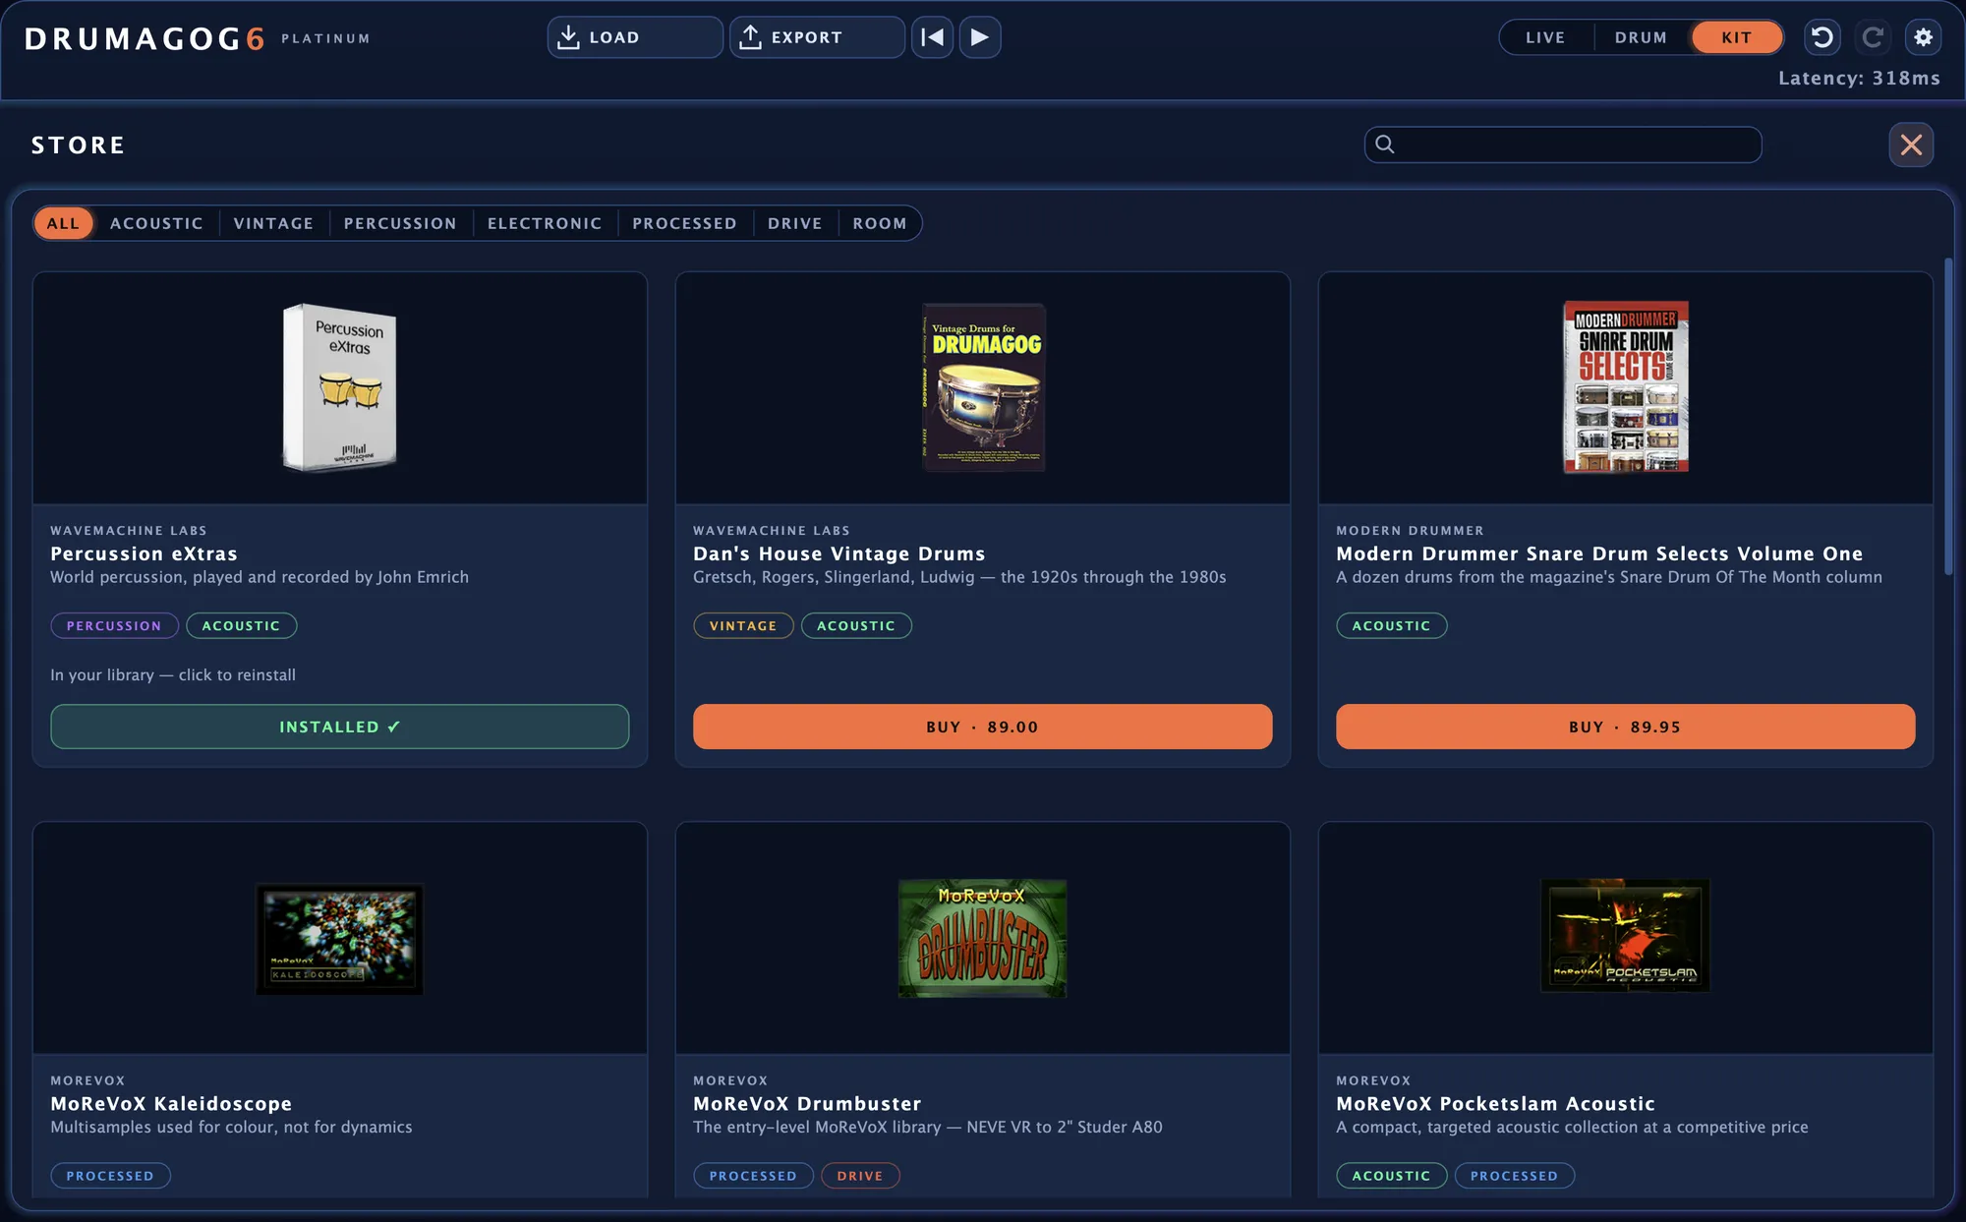Skip back to start of playback
The width and height of the screenshot is (1966, 1222).
[x=932, y=37]
